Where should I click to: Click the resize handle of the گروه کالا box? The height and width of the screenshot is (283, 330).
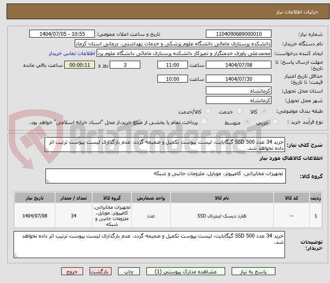[48, 181]
